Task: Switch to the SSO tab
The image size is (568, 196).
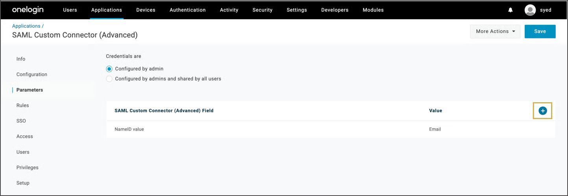Action: (21, 121)
